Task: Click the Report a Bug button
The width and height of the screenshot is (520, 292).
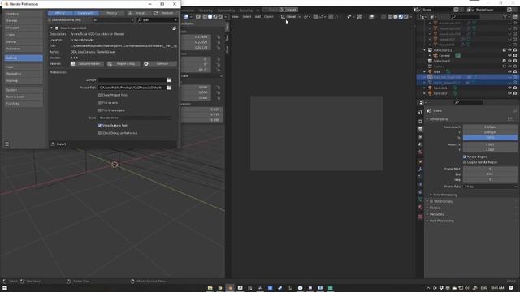Action: click(x=123, y=63)
